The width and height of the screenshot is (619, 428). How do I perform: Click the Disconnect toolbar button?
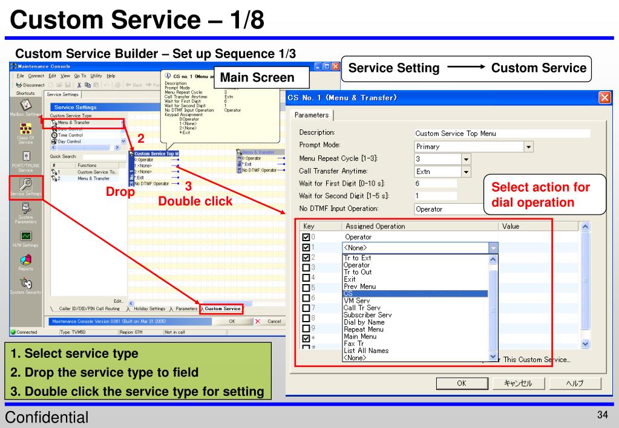click(x=30, y=85)
